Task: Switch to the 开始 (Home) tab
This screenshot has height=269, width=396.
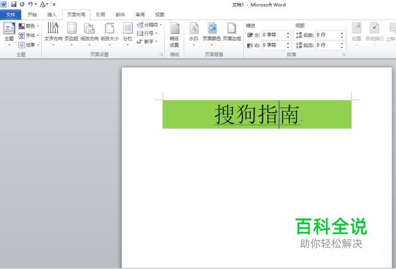Action: pyautogui.click(x=32, y=15)
